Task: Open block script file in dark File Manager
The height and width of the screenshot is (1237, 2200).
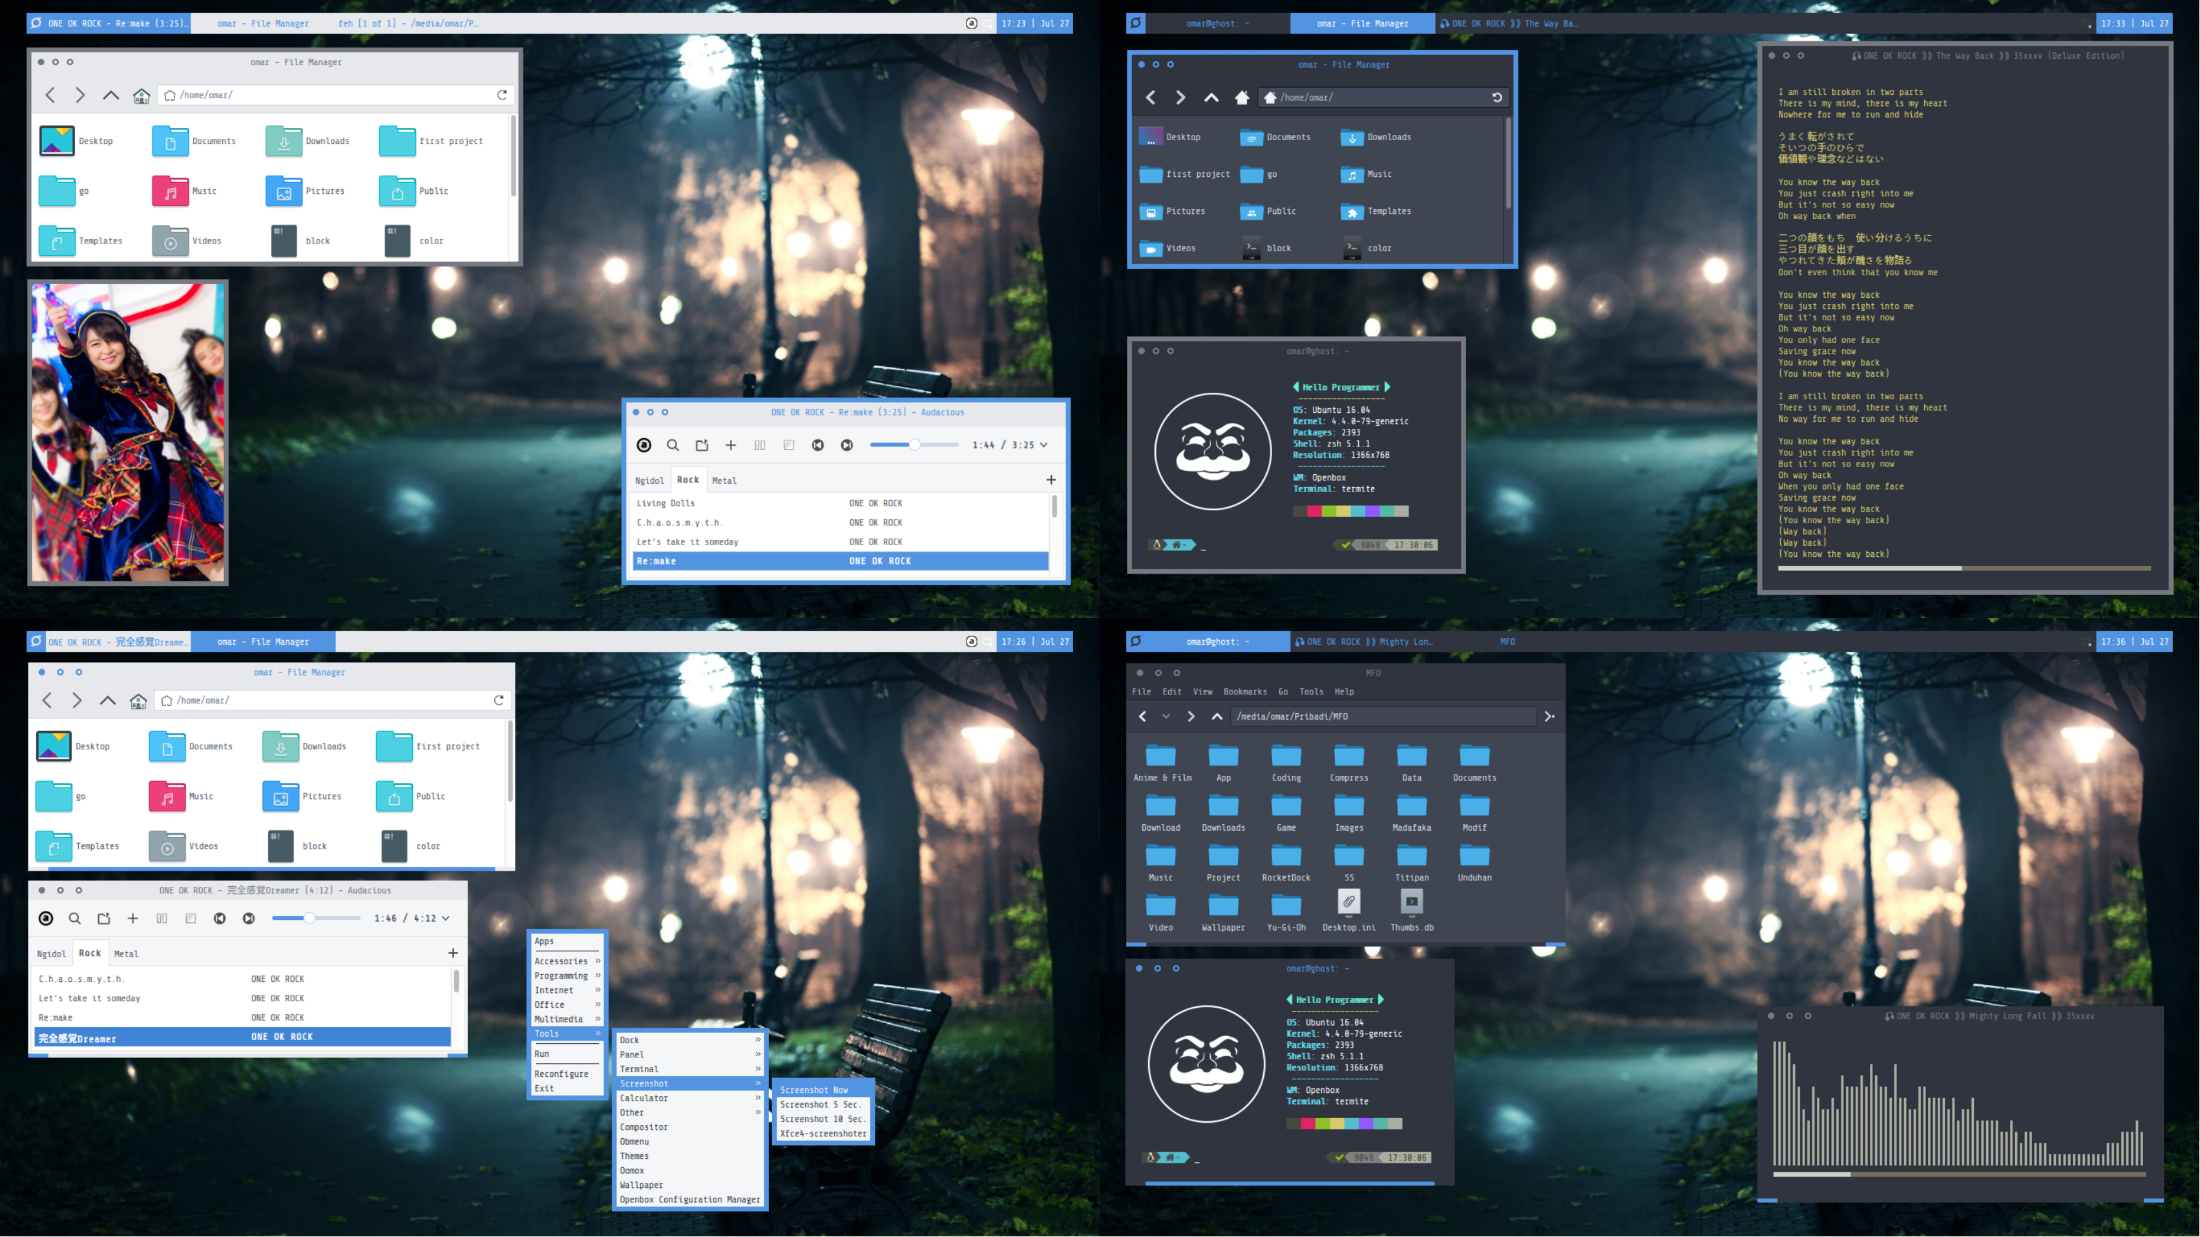Action: click(x=1266, y=247)
